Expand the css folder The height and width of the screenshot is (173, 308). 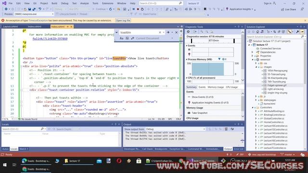[256, 63]
